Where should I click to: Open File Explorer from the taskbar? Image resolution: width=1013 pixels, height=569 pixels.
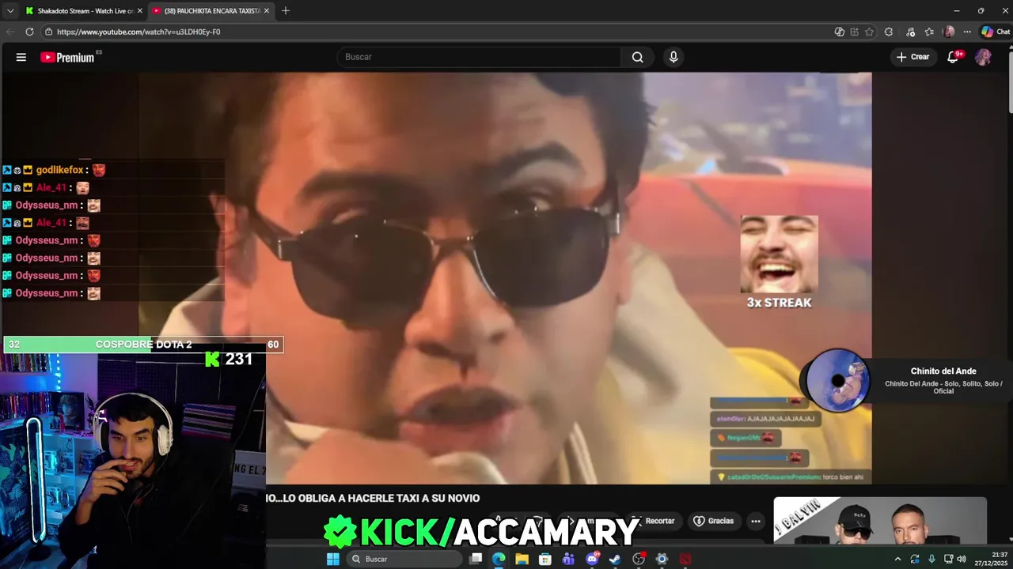click(x=522, y=559)
